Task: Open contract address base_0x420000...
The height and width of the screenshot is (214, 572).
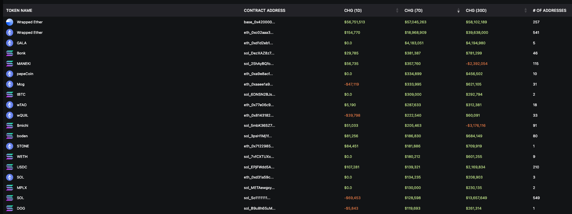Action: tap(259, 22)
